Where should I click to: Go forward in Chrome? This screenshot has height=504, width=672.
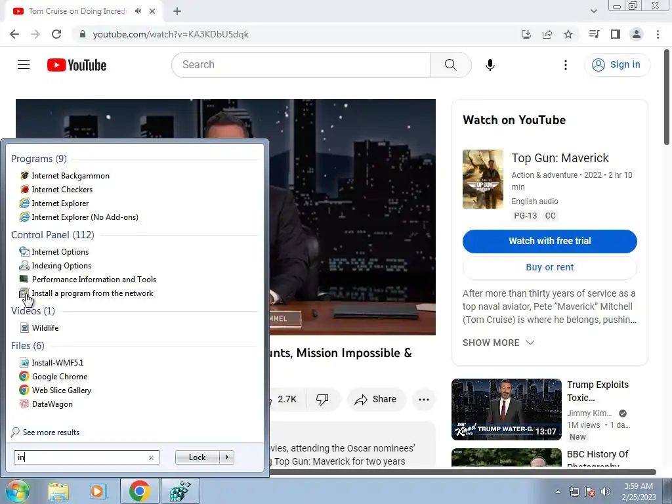(35, 34)
